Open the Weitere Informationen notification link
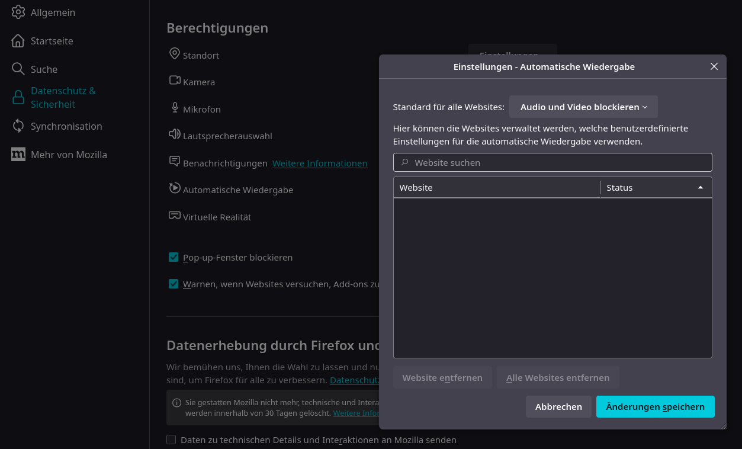The image size is (742, 449). pyautogui.click(x=320, y=163)
